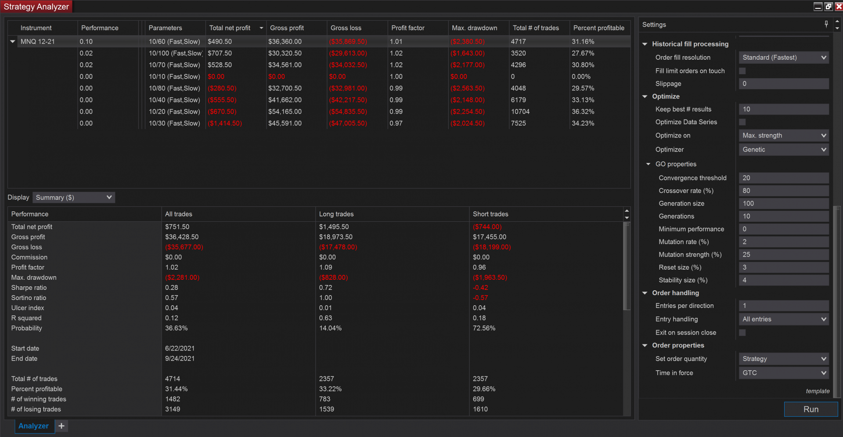Select the 10/10 (Fast,Slow) result row

[319, 76]
